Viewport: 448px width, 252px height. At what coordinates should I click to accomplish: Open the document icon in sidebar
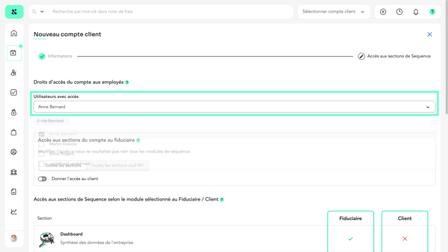14,191
